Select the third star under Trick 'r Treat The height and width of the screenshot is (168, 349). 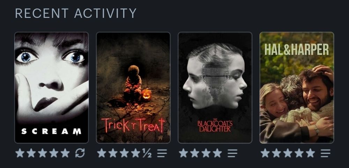point(124,153)
